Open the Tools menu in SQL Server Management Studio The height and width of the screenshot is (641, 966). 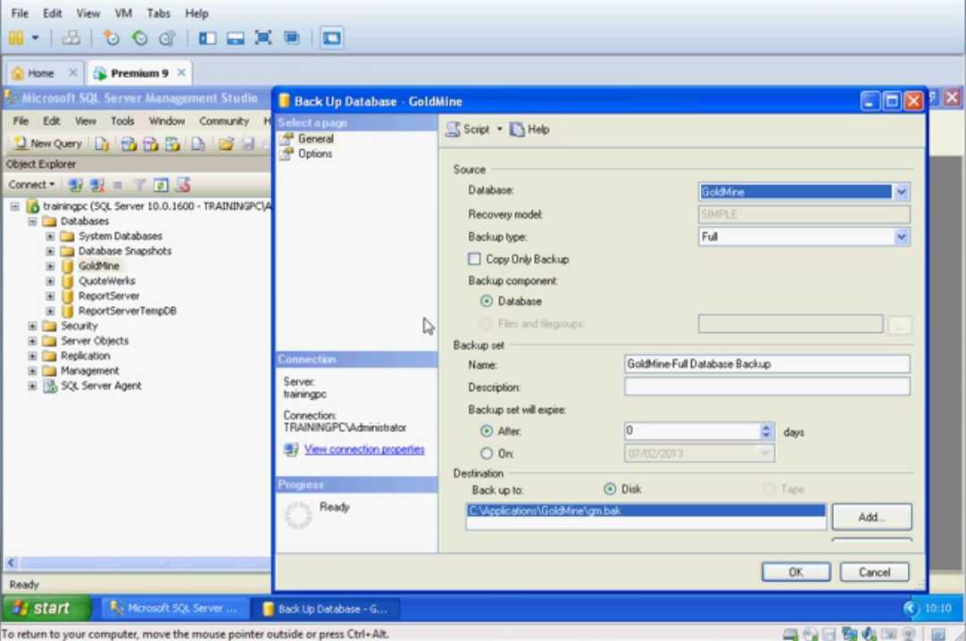122,121
